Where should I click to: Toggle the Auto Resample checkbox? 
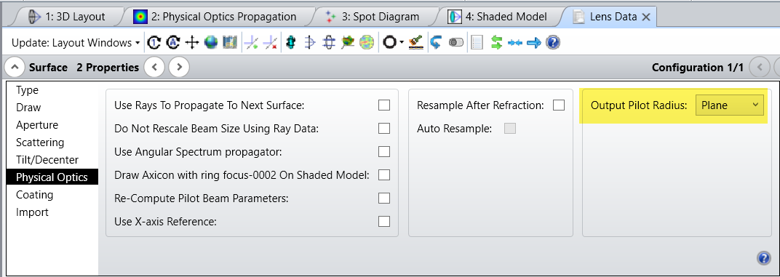click(510, 128)
